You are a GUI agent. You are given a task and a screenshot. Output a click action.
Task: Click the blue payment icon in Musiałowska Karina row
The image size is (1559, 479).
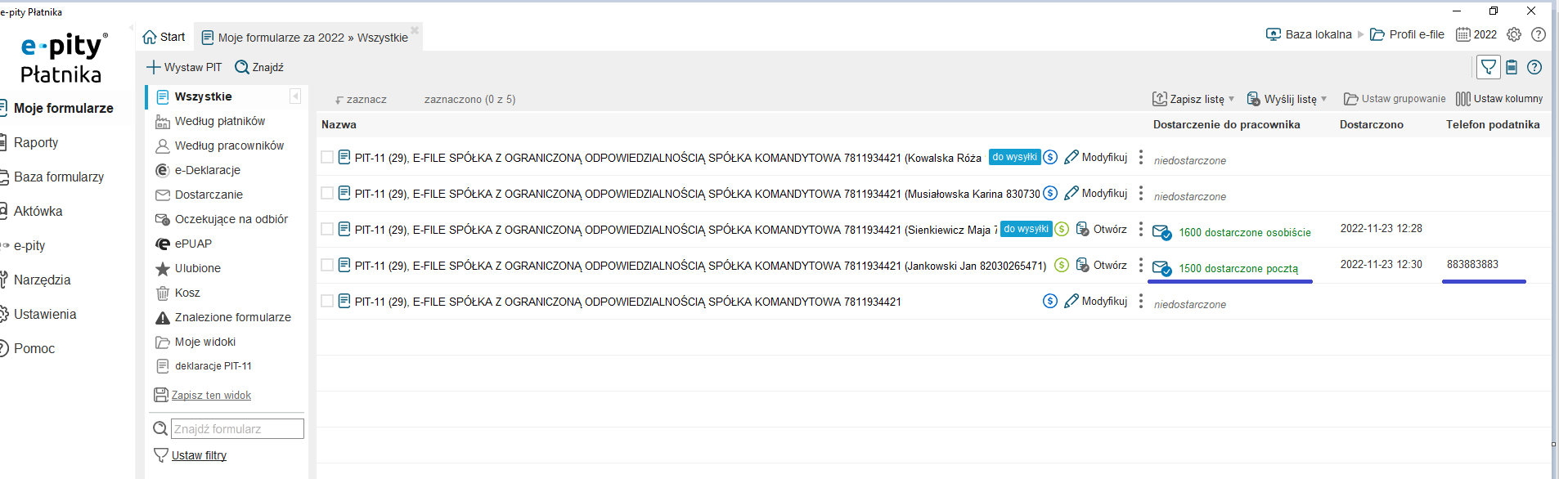coord(1050,193)
